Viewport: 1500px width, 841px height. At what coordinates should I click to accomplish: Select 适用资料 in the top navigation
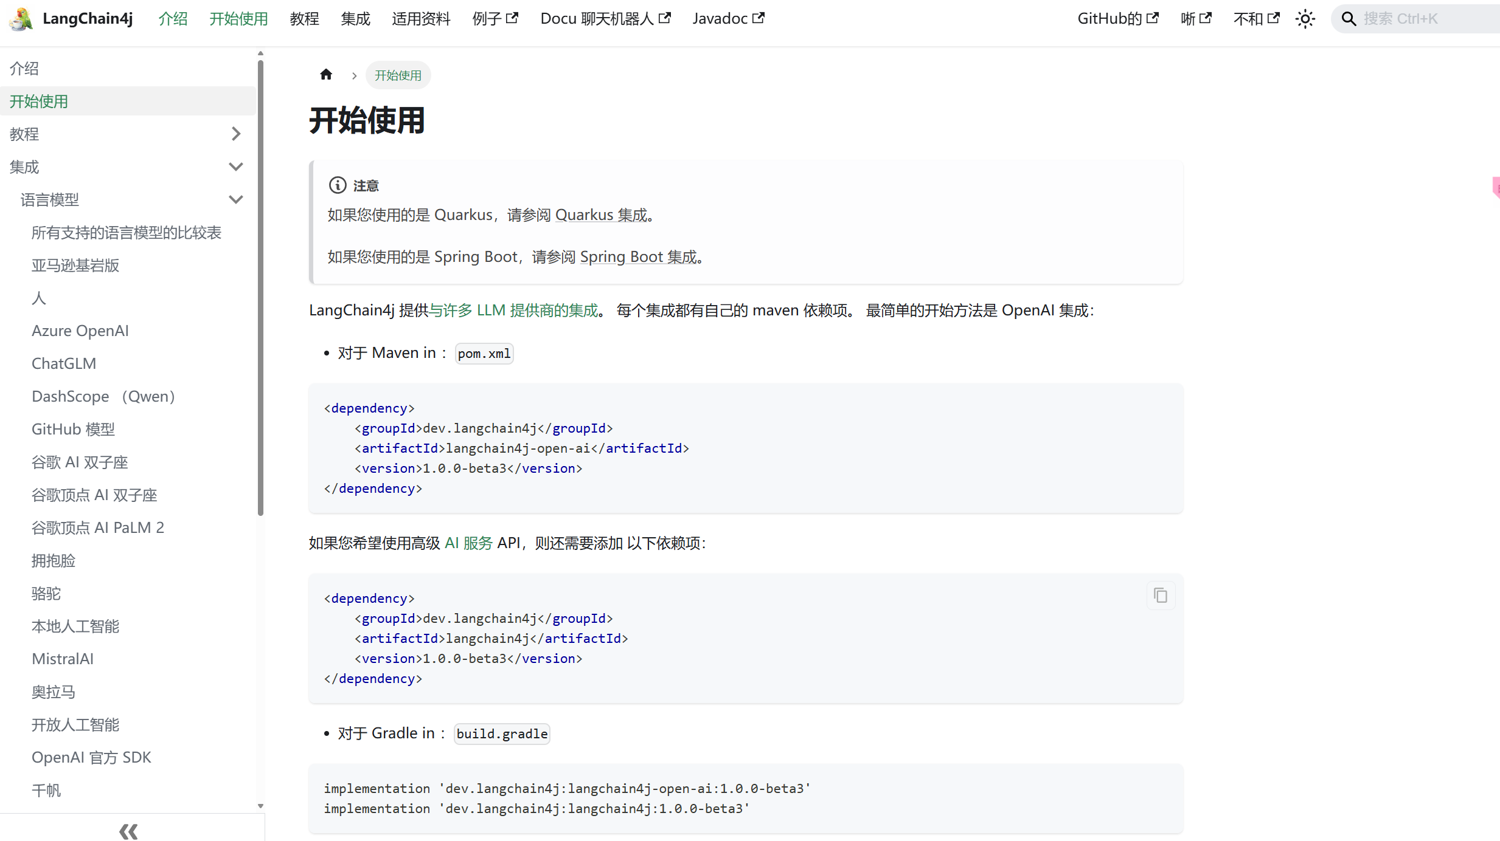point(420,18)
